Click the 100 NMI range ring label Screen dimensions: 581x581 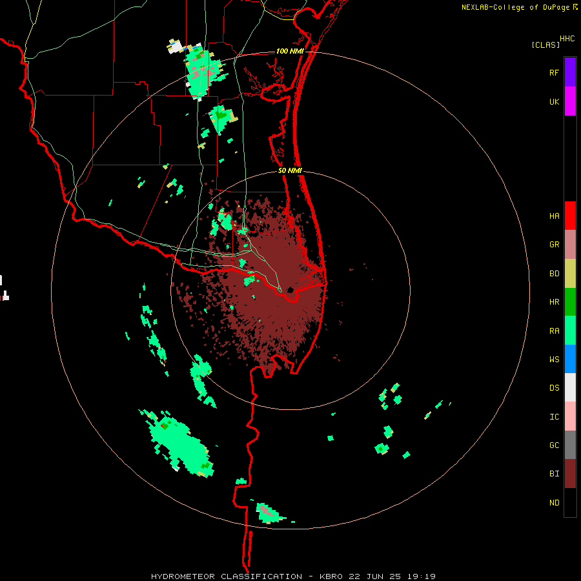click(x=290, y=51)
